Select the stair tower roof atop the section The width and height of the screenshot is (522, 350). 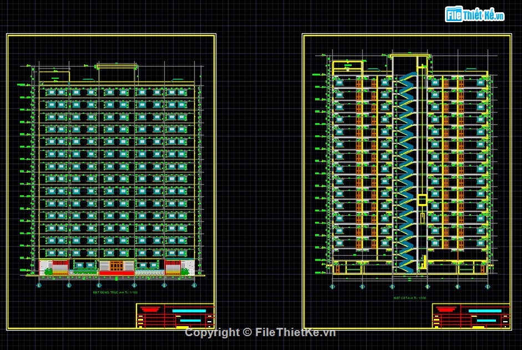click(410, 55)
